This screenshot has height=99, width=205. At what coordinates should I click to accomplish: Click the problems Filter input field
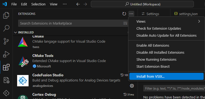coord(174,88)
